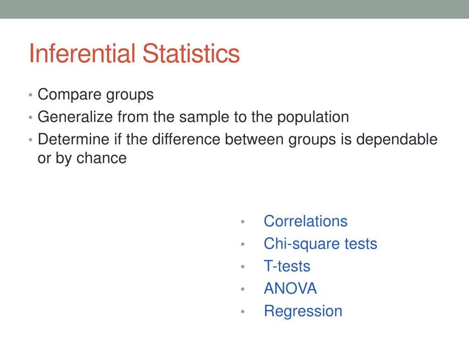Click the Generalize from the sample line
This screenshot has height=351, width=469.
pos(193,117)
